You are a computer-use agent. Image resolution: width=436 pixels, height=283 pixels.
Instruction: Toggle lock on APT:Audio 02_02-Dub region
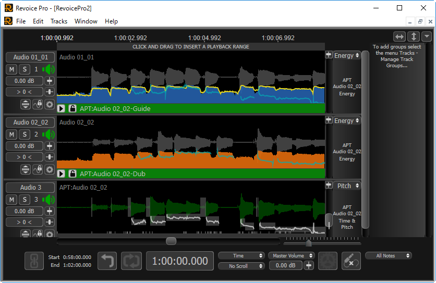pos(72,174)
